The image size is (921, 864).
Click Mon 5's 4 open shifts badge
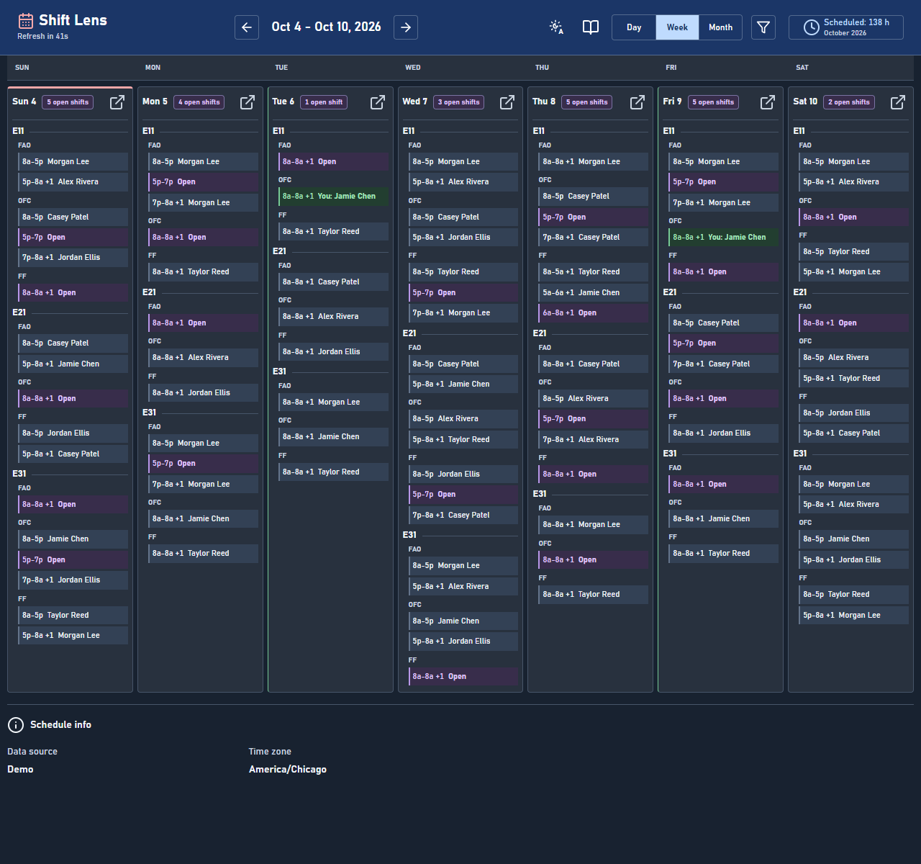[x=199, y=102]
